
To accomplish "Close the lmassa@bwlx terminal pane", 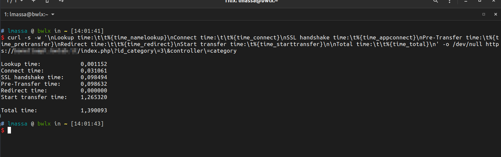I will click(495, 15).
